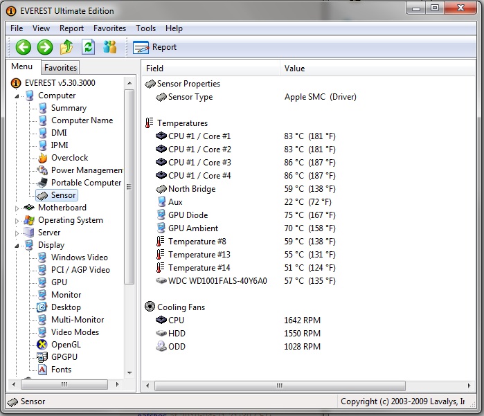Collapse the Computer tree node
The width and height of the screenshot is (484, 416).
tap(17, 96)
